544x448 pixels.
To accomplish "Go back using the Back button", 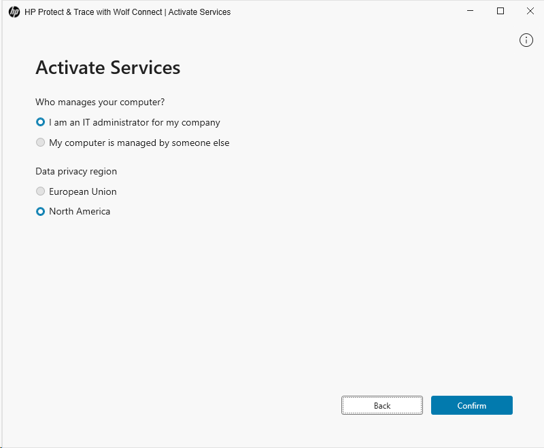I will pos(381,405).
